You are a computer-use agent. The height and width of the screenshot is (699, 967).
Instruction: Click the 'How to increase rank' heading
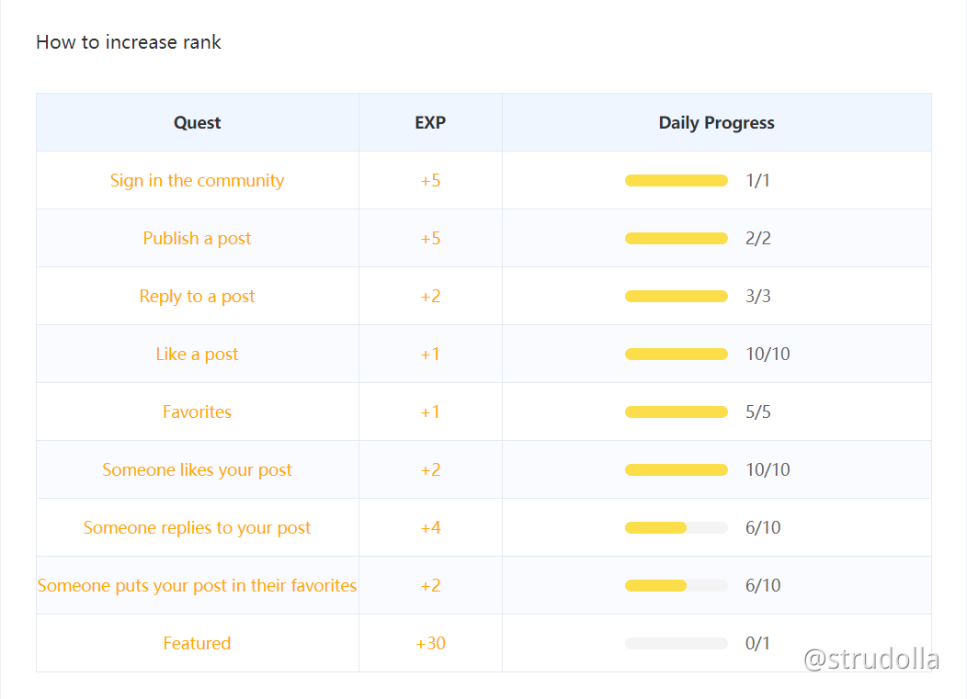tap(128, 42)
